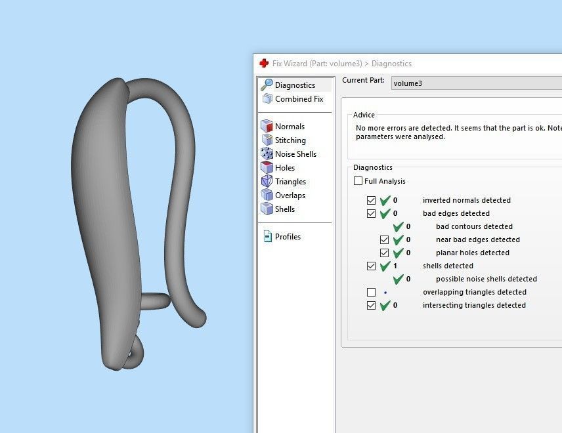562x433 pixels.
Task: Open the Overlaps fix step label
Action: pos(290,196)
